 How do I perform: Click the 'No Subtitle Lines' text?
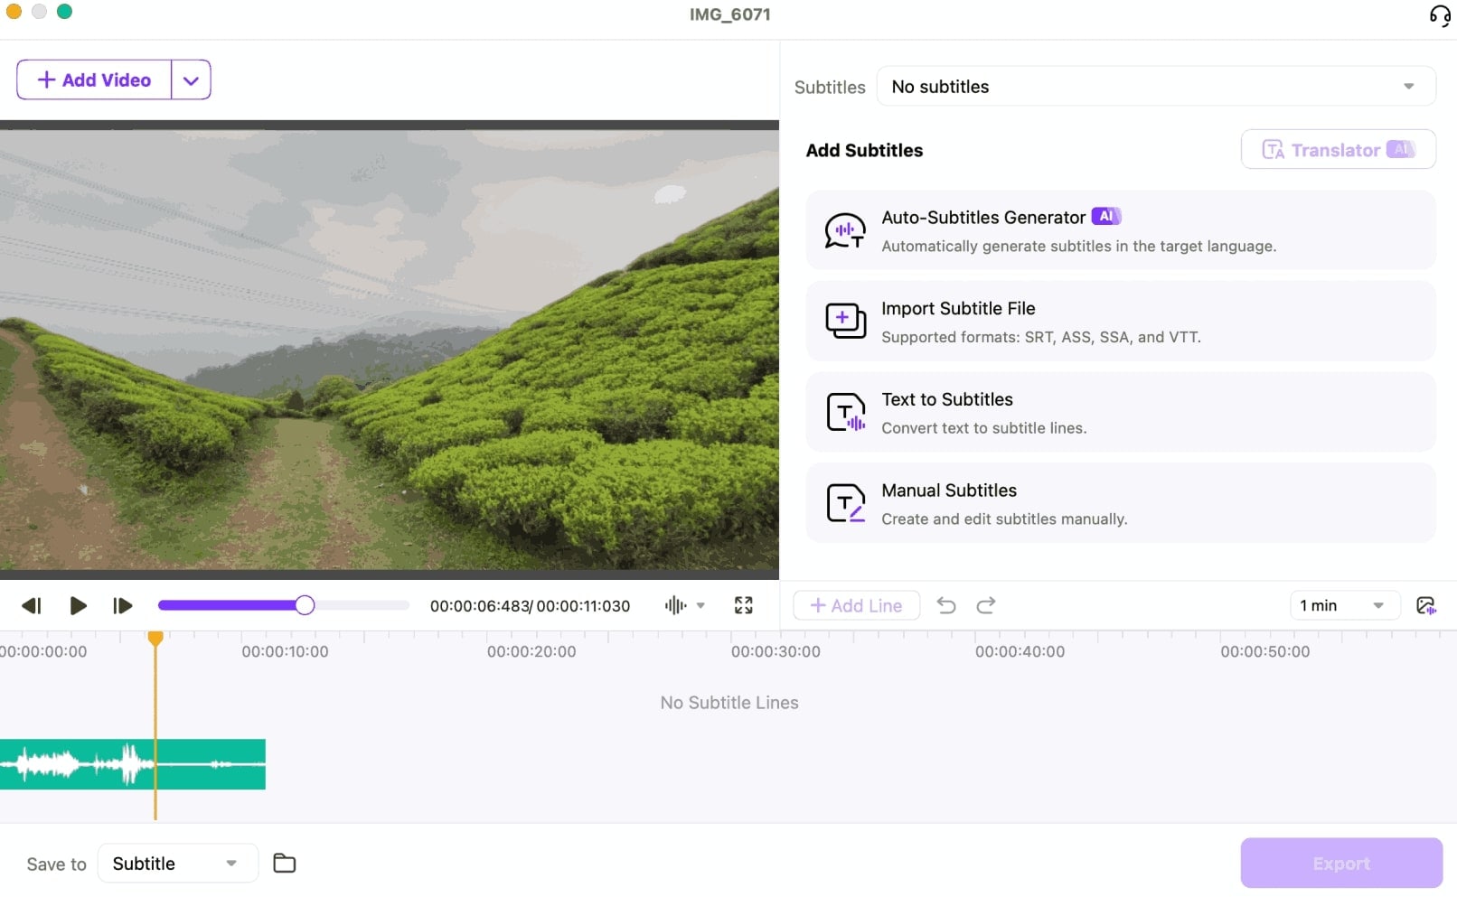point(729,703)
